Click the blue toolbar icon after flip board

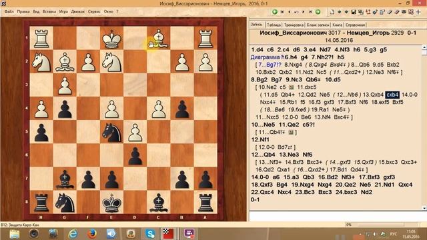point(375,12)
